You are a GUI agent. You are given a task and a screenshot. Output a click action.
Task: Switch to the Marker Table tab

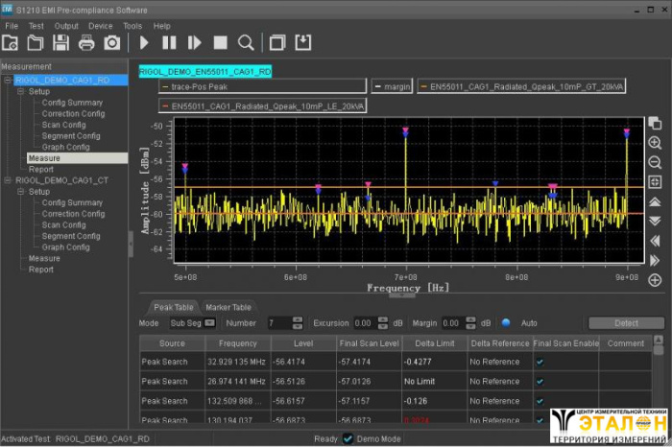pos(228,307)
